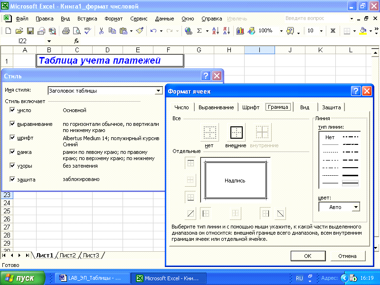Uncheck the 'рамка' checkbox
The width and height of the screenshot is (380, 285).
point(12,152)
